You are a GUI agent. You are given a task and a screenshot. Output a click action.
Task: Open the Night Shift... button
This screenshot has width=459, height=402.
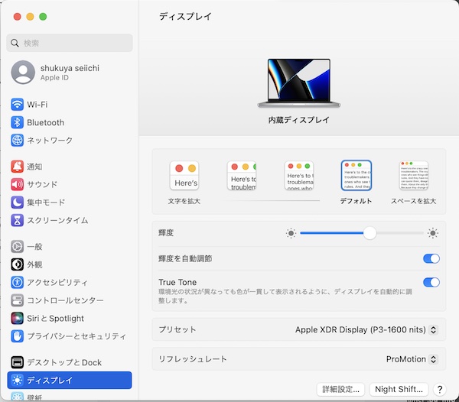(399, 390)
